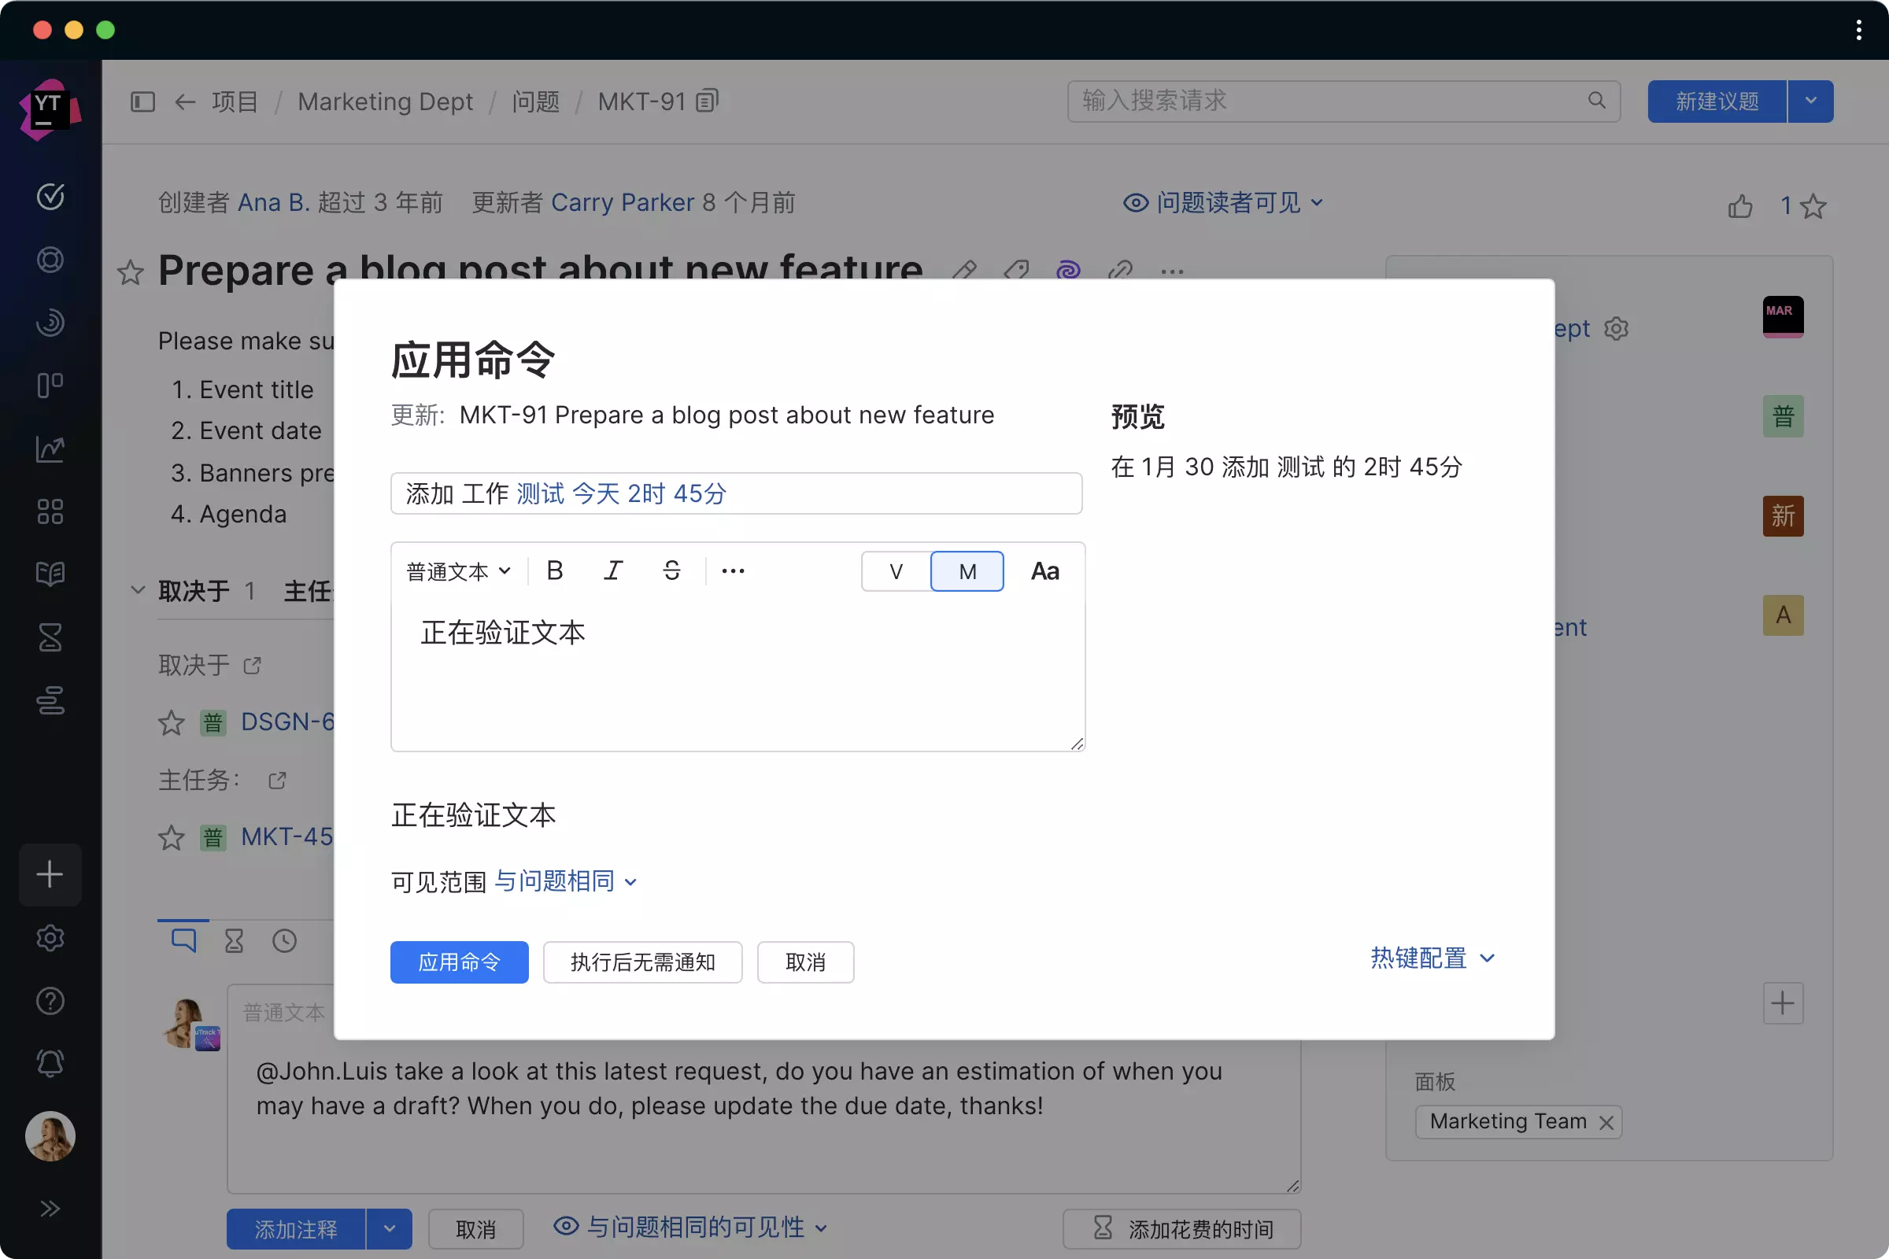Open the Knowledge Base book icon
This screenshot has width=1889, height=1259.
[x=50, y=574]
